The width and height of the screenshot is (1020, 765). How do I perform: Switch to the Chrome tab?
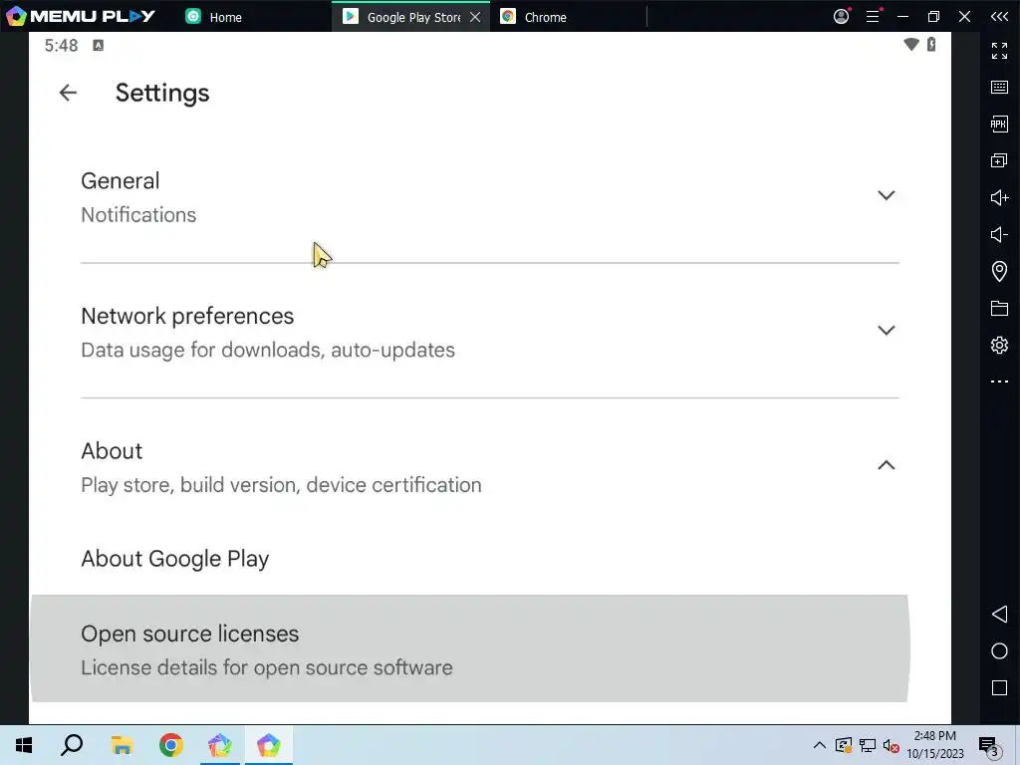click(534, 17)
